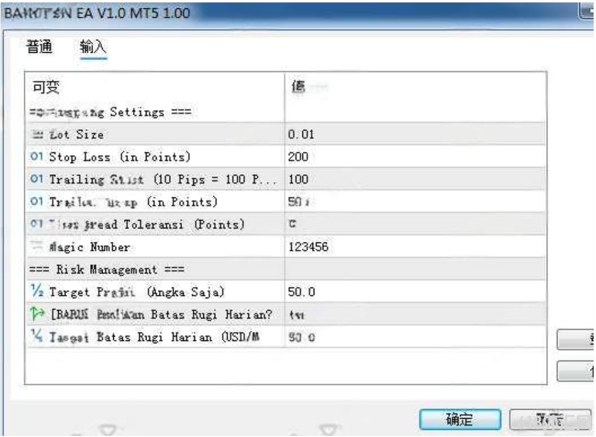Click the green arrow icon beside Batas Rugi Harian?
Screen dimensions: 596x437
[37, 314]
